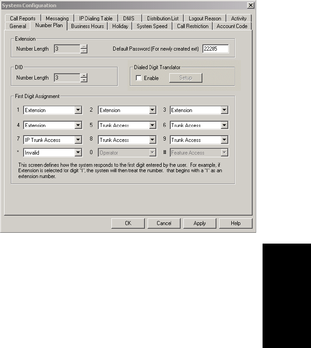This screenshot has width=311, height=348.
Task: Decrease the DID Number Length spinner
Action: [84, 80]
